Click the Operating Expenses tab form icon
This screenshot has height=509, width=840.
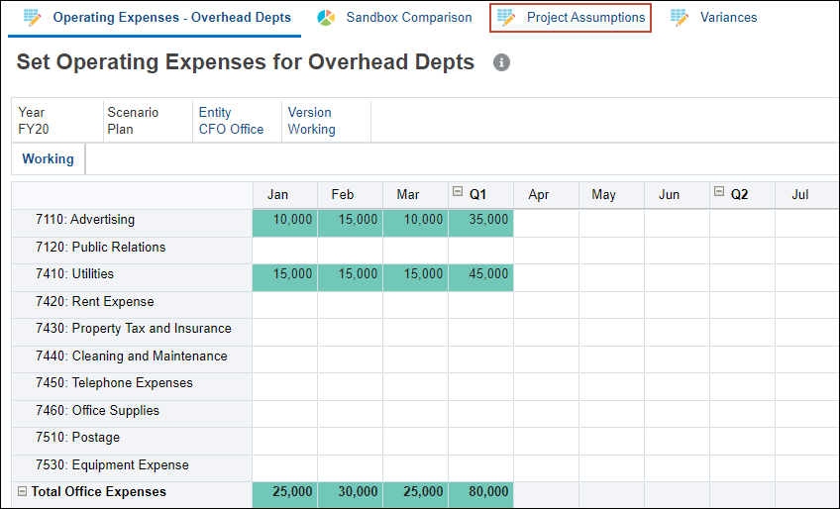pyautogui.click(x=32, y=18)
